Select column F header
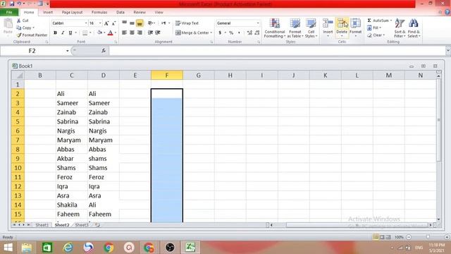The width and height of the screenshot is (451, 254). point(167,75)
